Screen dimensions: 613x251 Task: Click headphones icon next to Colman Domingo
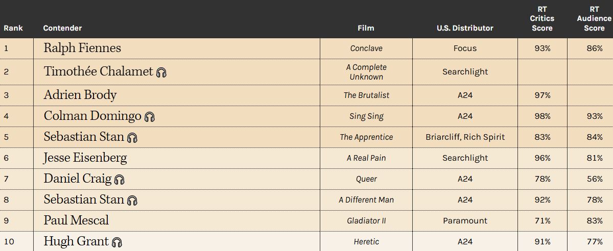click(150, 117)
